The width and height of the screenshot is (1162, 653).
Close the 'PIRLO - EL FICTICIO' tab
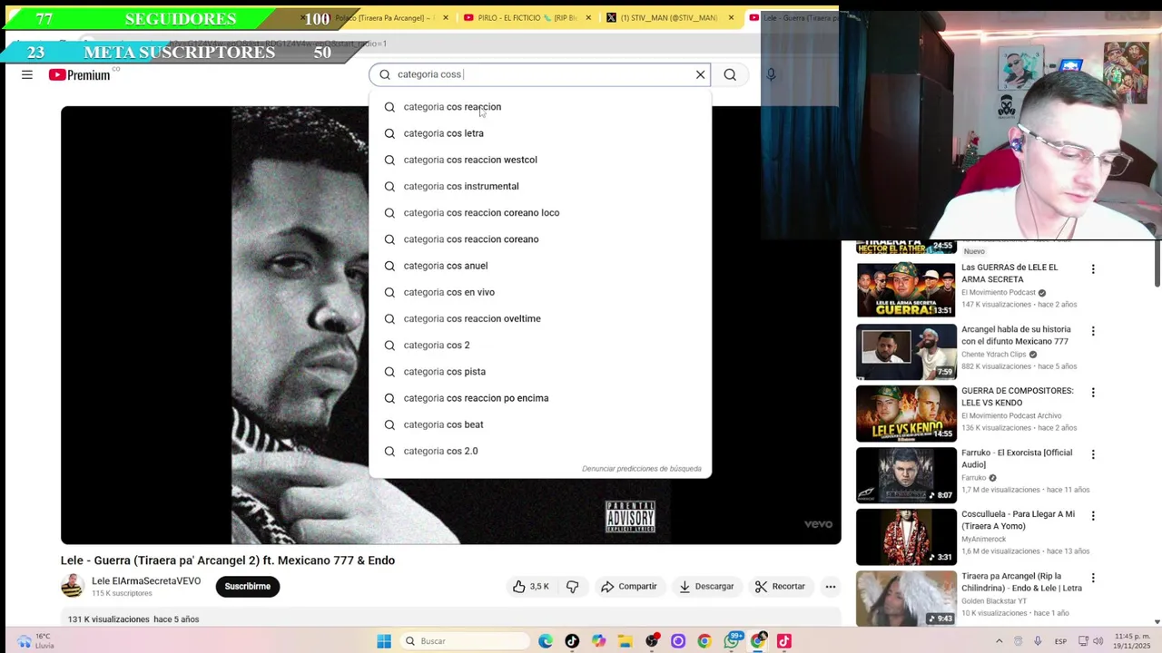click(x=588, y=17)
